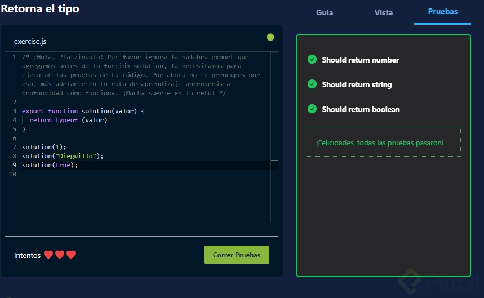Click the check icon next to Should return number
484x298 pixels.
pyautogui.click(x=312, y=59)
